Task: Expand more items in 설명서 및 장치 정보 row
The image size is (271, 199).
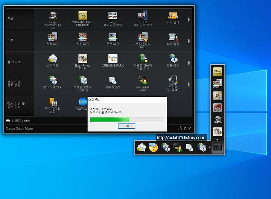Action: (x=189, y=84)
